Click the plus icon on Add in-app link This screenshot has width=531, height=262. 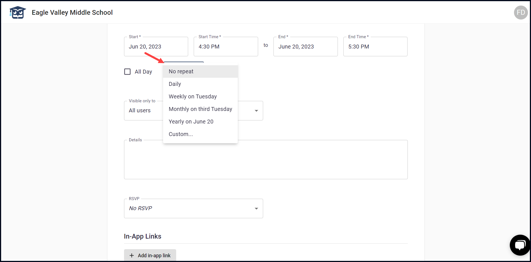(x=132, y=256)
